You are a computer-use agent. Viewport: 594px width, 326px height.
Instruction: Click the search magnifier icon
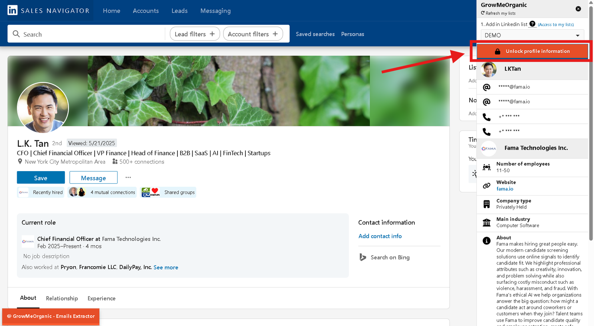tap(16, 34)
